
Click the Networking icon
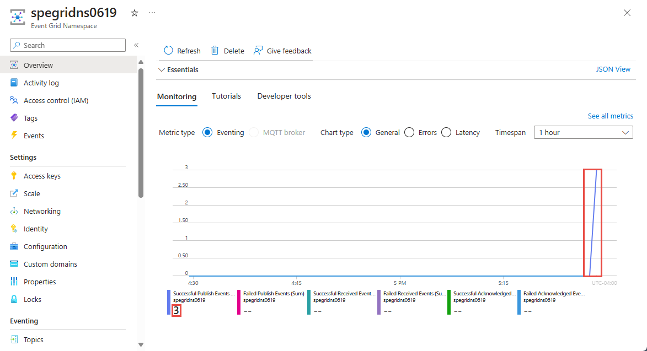coord(14,211)
